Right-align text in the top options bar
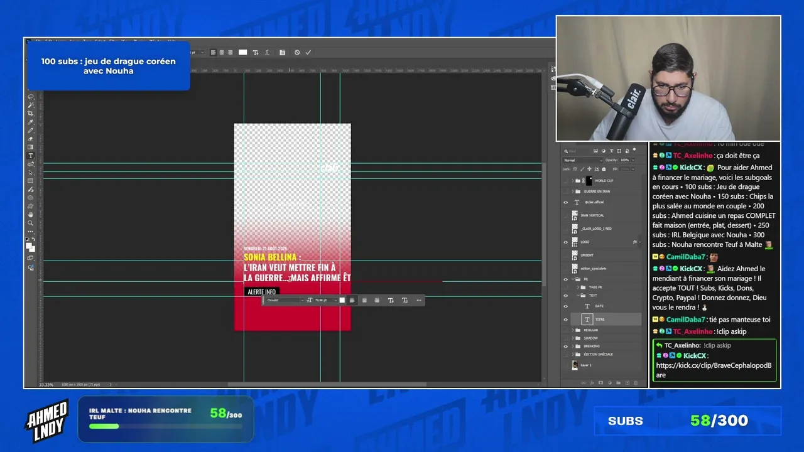The image size is (804, 452). tap(230, 53)
